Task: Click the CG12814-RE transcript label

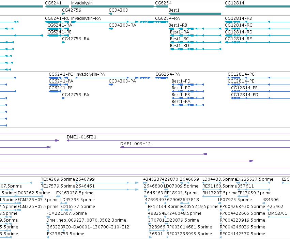Action: point(239,39)
